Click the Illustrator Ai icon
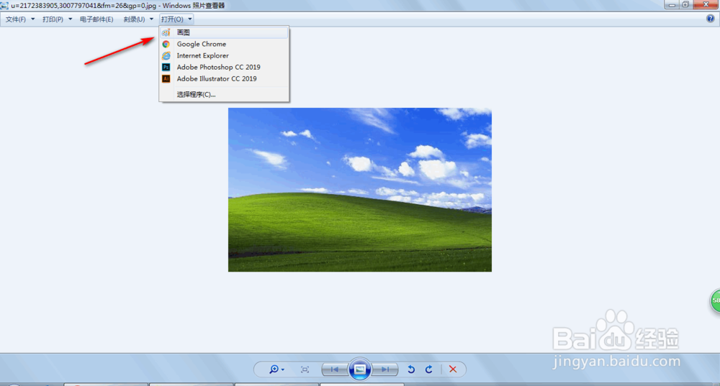720x386 pixels. click(x=166, y=79)
